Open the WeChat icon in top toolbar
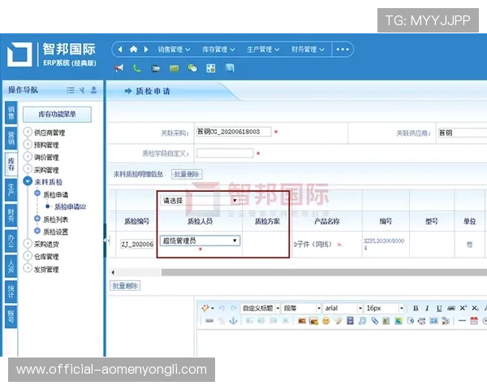The height and width of the screenshot is (390, 487). click(192, 68)
